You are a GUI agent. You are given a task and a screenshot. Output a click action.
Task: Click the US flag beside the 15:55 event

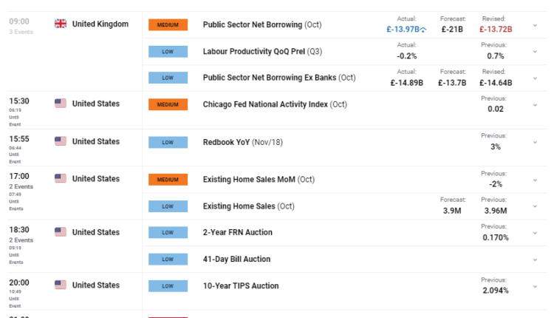pos(61,141)
